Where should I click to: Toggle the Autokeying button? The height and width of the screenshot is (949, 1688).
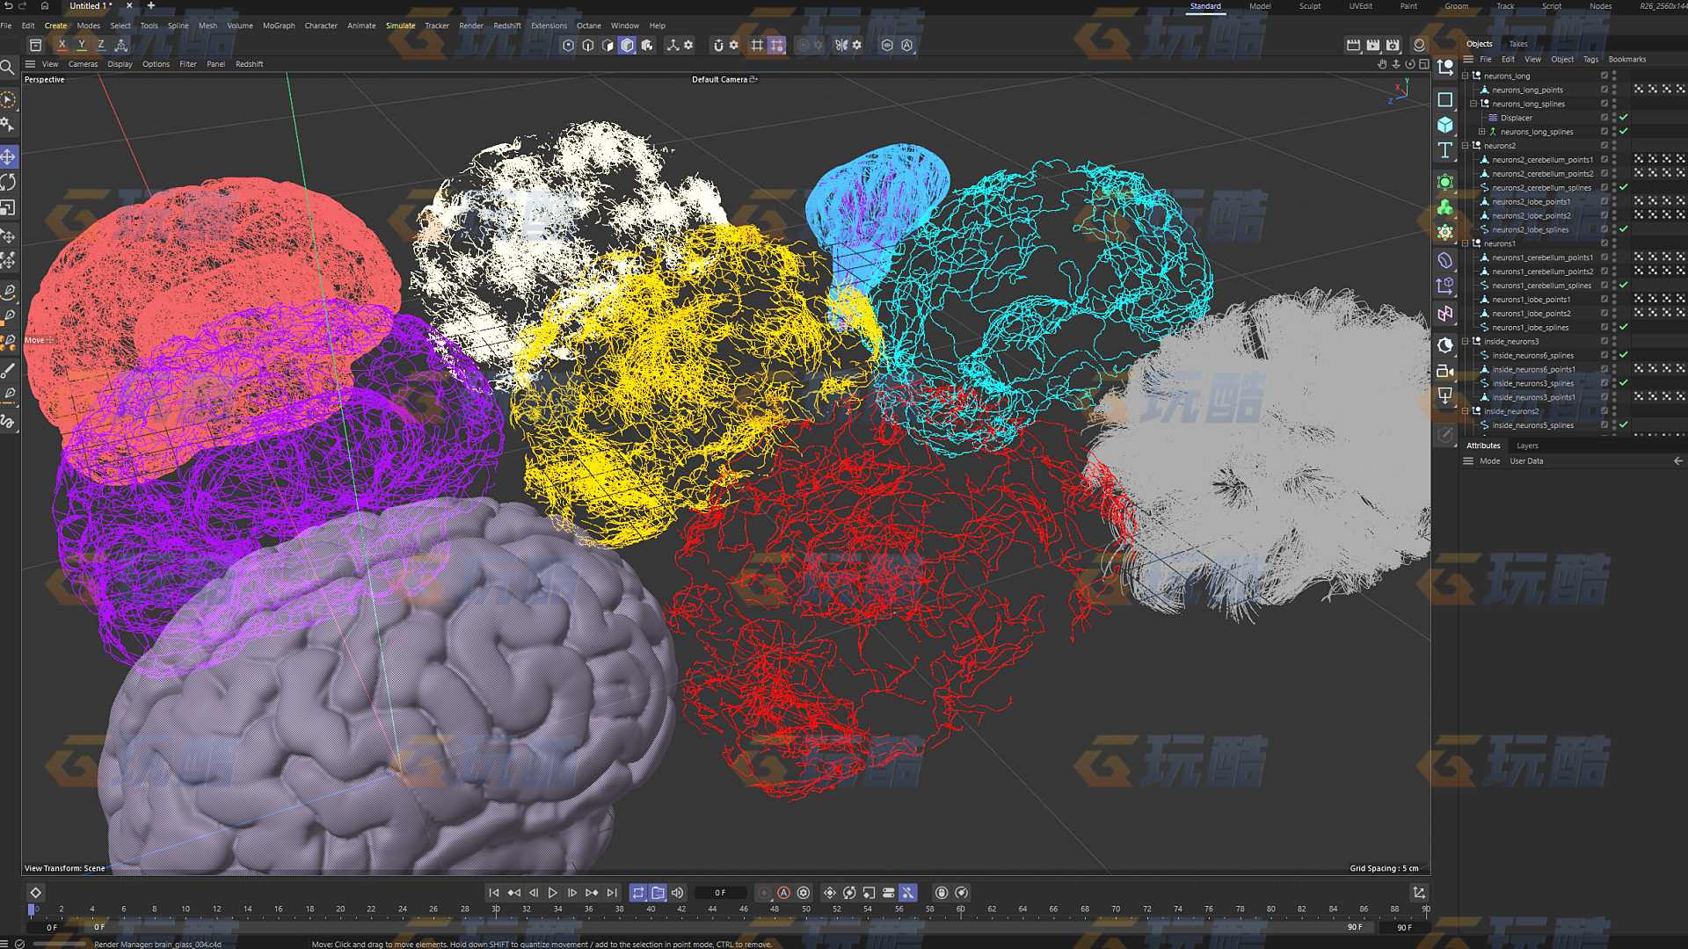[x=783, y=893]
